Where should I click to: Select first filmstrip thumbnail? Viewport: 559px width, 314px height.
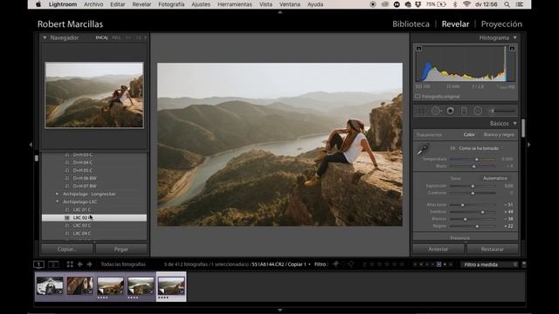pyautogui.click(x=50, y=285)
